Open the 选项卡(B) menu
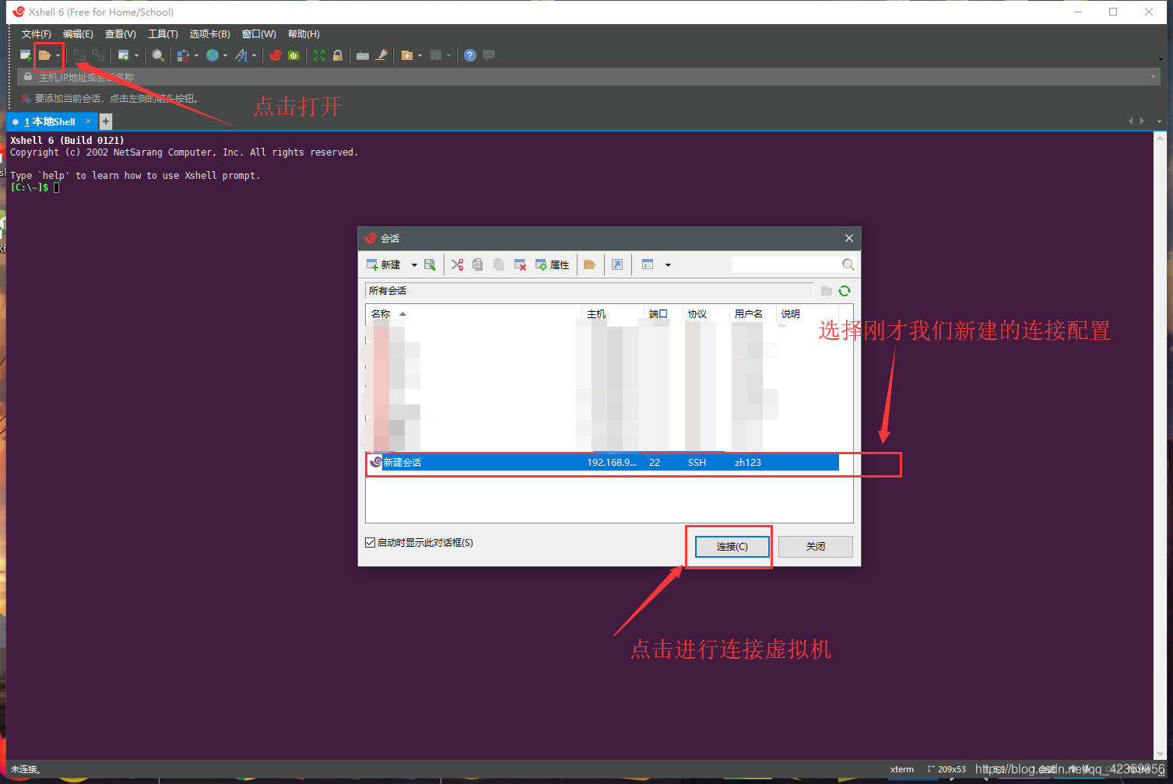Viewport: 1173px width, 784px height. 210,34
